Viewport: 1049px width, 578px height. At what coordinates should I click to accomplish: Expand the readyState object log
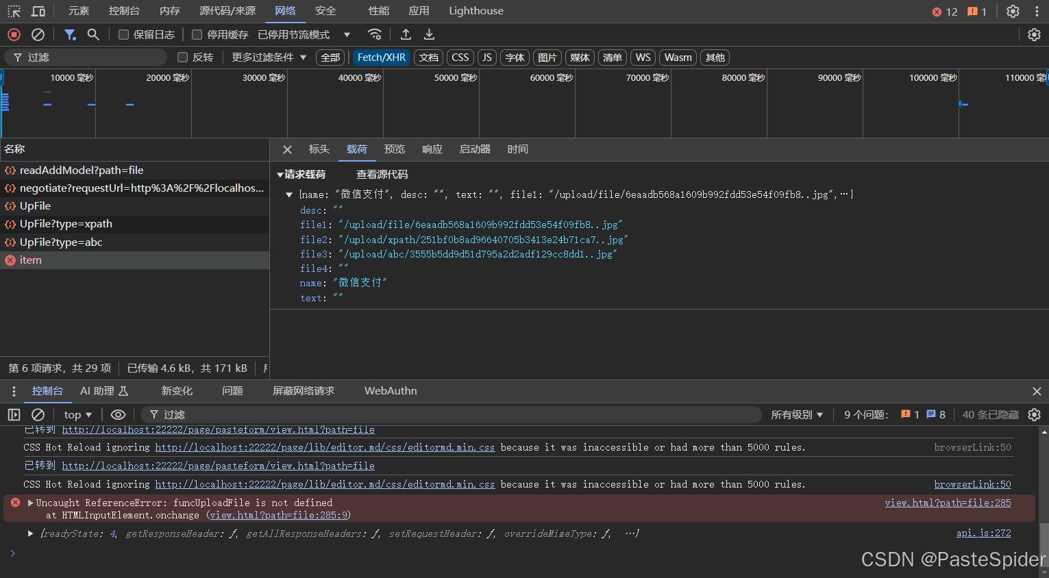[x=30, y=533]
